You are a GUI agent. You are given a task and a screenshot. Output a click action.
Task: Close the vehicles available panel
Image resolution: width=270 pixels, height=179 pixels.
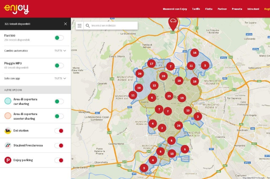[x=66, y=24]
